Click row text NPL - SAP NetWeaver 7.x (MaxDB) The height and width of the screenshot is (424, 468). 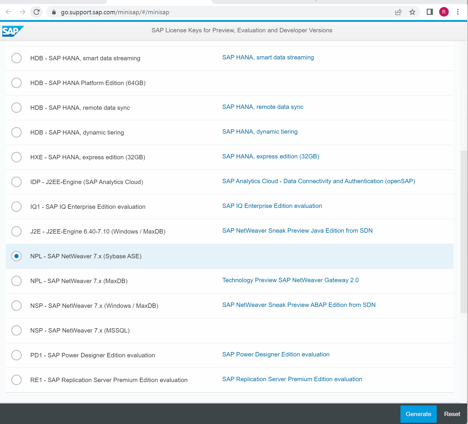[x=79, y=281]
